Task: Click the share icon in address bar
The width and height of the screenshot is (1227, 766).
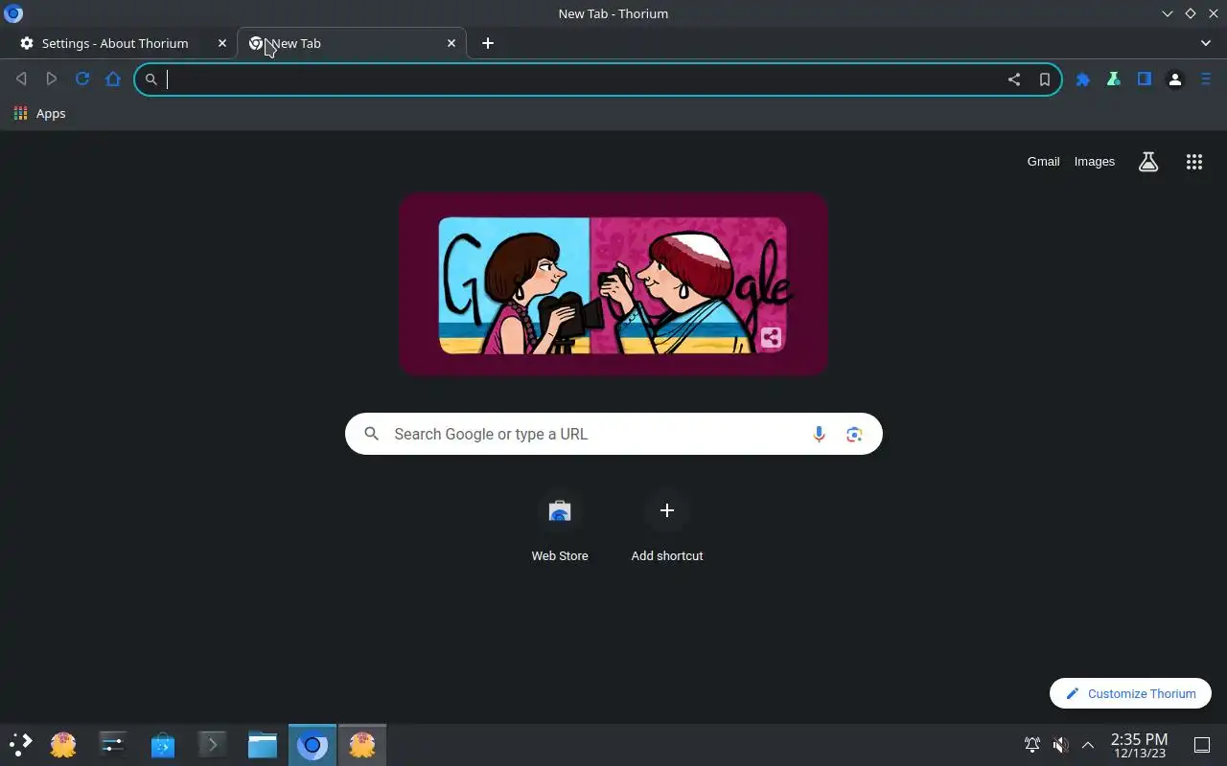Action: (1014, 79)
